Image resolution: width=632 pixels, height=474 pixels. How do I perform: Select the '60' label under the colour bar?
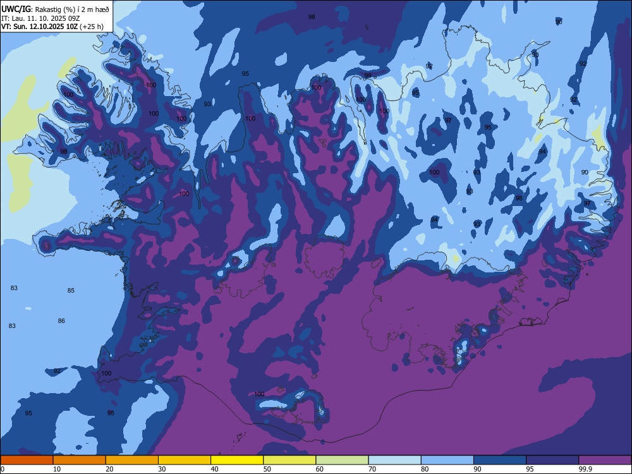320,469
